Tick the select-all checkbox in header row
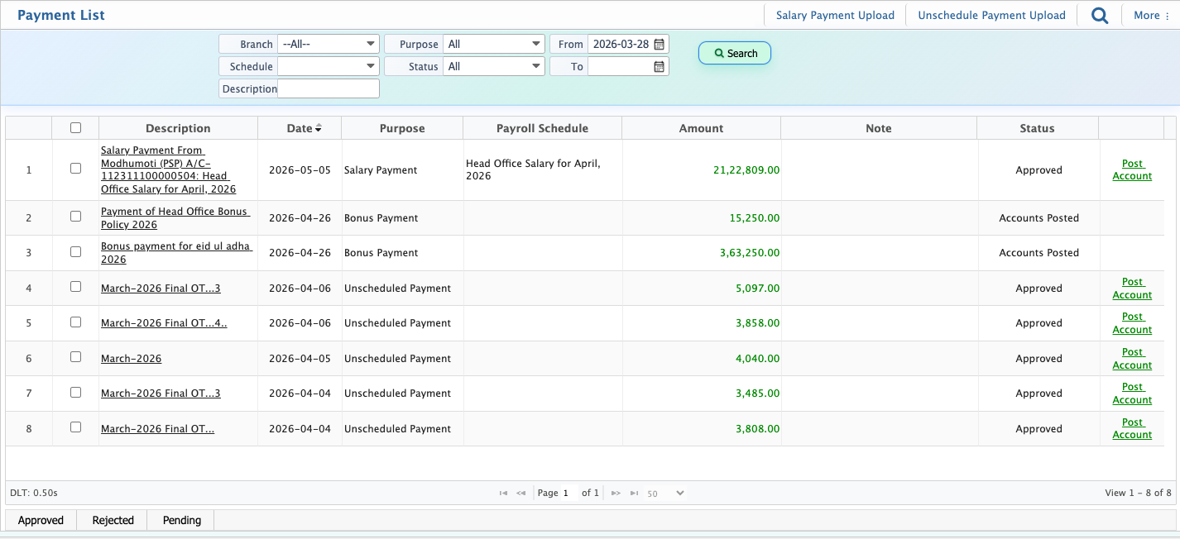The width and height of the screenshot is (1180, 539). [76, 128]
